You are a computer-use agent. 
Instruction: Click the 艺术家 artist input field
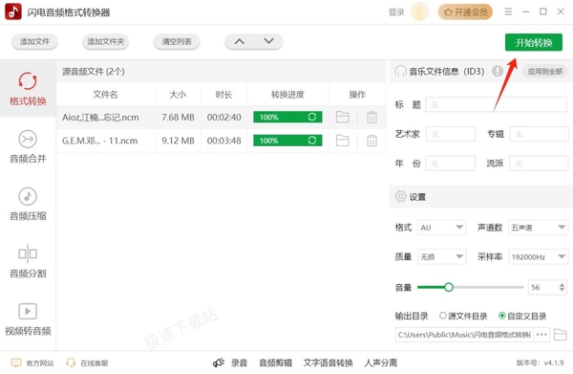(451, 134)
